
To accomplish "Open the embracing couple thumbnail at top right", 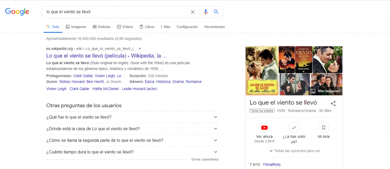I will 328,59.
